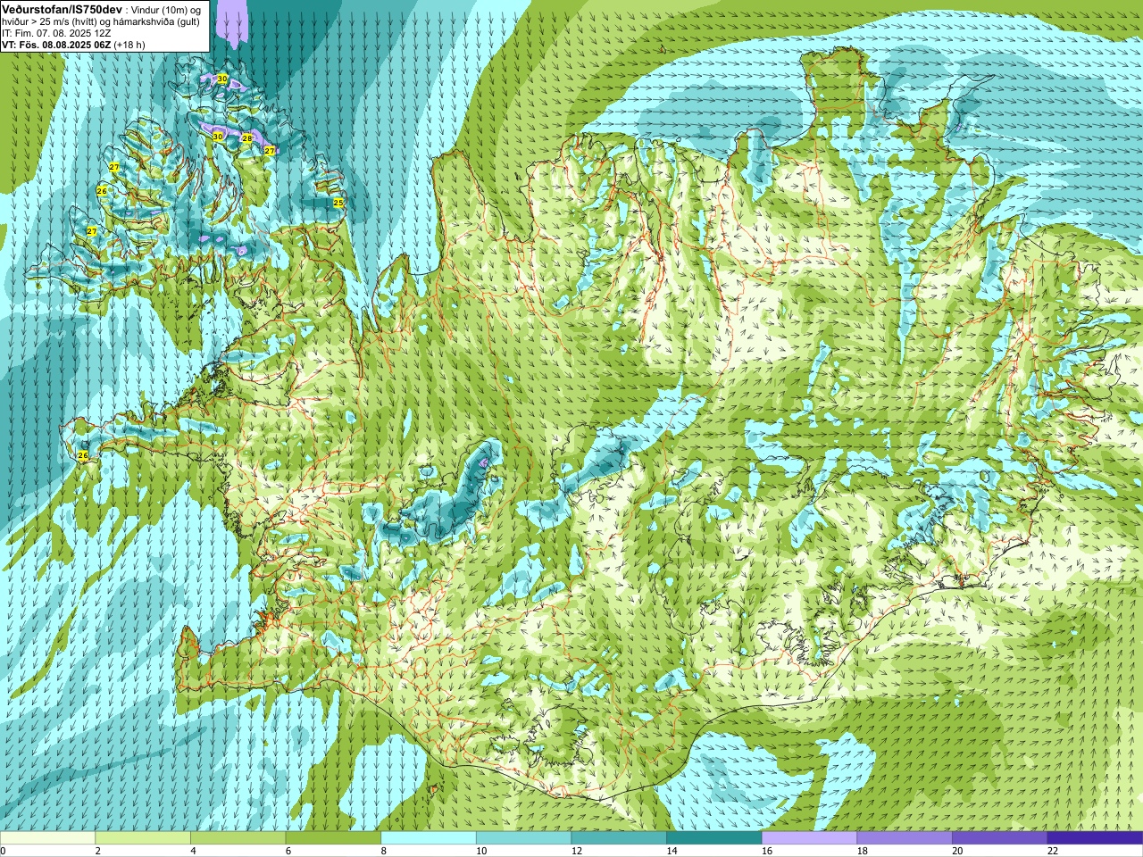Click the dark indigo swatch above 22
The image size is (1143, 857).
pos(1095,838)
